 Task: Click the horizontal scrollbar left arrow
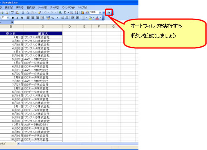pos(19,143)
